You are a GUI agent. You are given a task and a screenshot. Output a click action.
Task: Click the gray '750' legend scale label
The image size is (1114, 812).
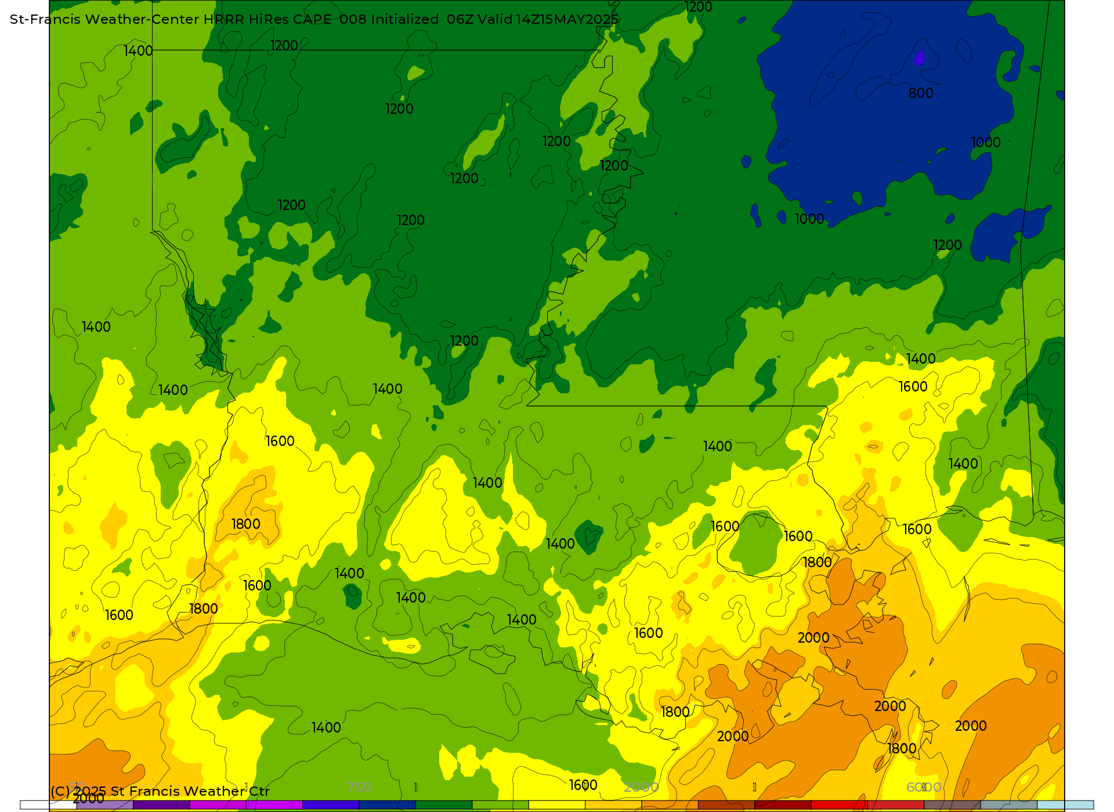pos(359,788)
